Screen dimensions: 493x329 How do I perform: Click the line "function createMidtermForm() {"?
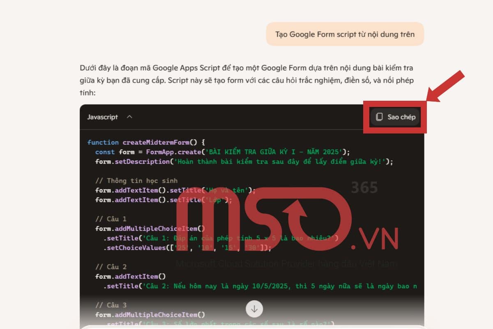point(146,142)
